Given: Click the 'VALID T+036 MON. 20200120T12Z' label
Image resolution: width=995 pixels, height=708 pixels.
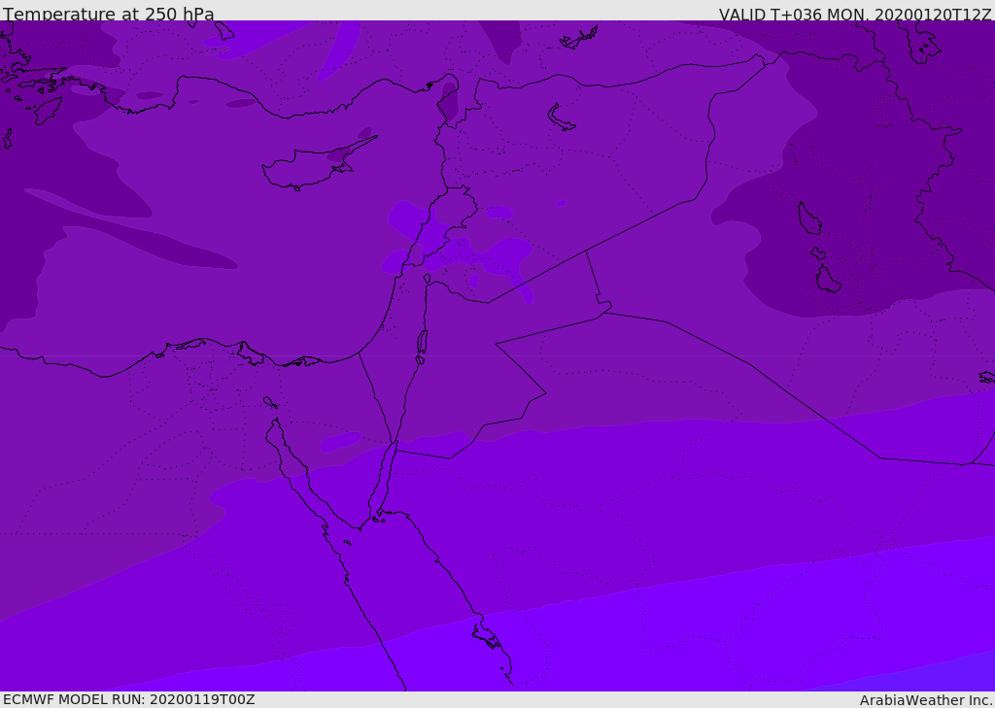Looking at the screenshot, I should 855,15.
